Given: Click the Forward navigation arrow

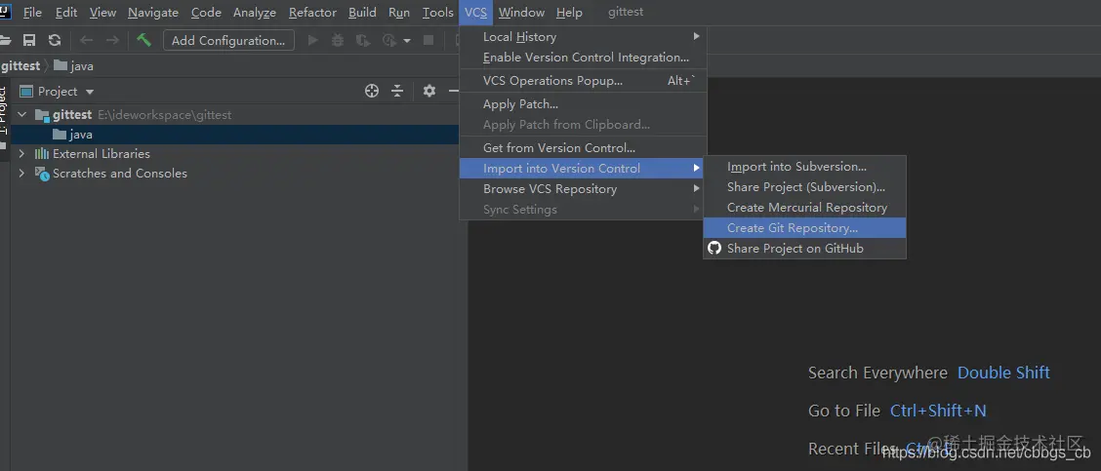Looking at the screenshot, I should (x=112, y=41).
